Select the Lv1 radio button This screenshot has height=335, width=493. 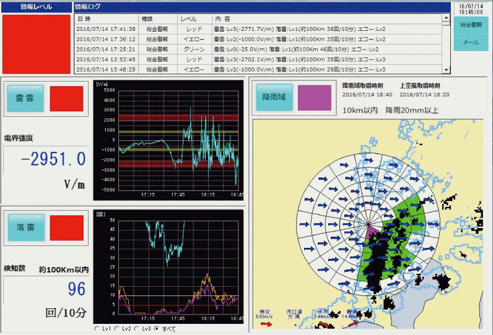click(x=97, y=328)
